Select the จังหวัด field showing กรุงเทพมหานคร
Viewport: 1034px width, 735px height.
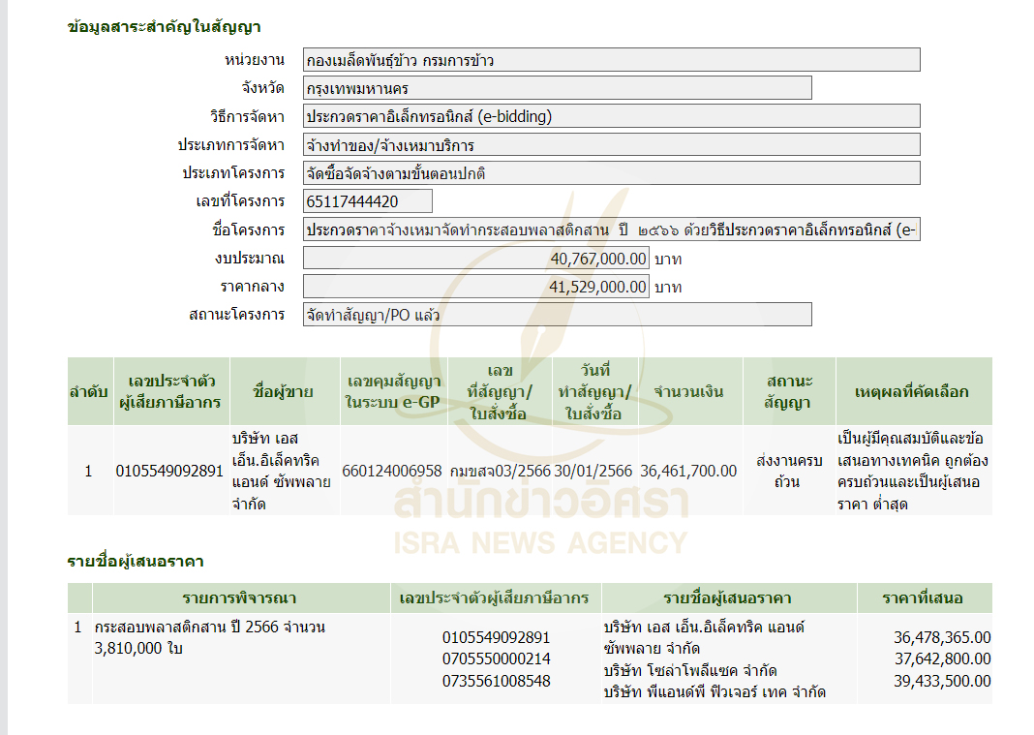click(557, 88)
